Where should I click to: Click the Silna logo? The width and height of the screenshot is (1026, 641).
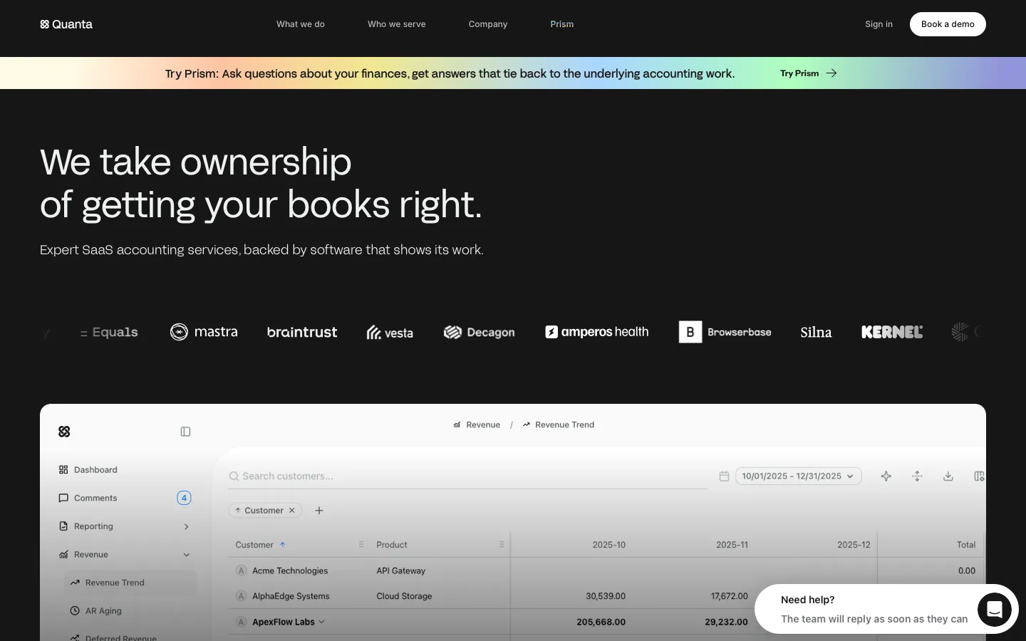(x=816, y=332)
